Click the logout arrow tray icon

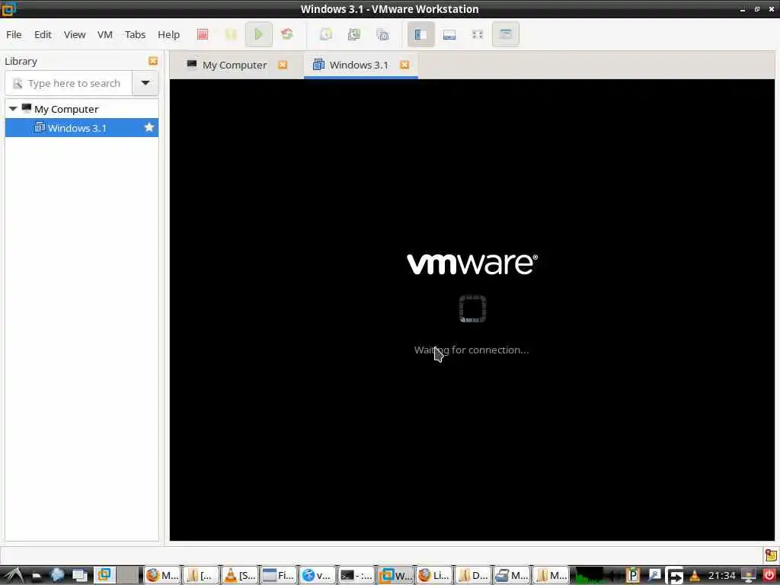point(676,576)
